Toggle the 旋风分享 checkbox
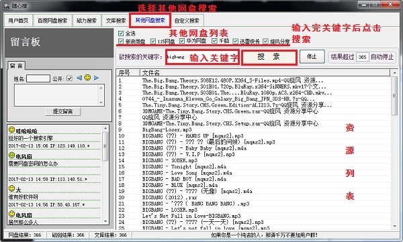 [x=265, y=41]
